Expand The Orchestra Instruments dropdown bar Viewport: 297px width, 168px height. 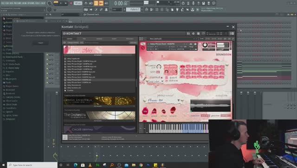coord(99,121)
